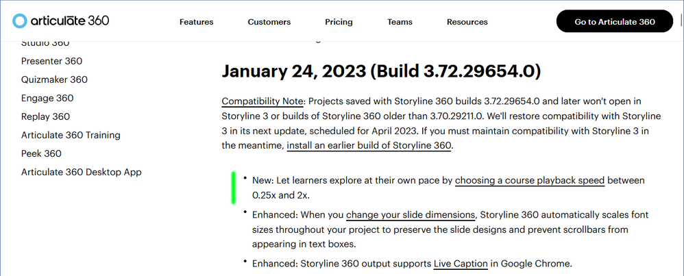Open change your slide dimensions link
The width and height of the screenshot is (684, 276).
tap(411, 215)
